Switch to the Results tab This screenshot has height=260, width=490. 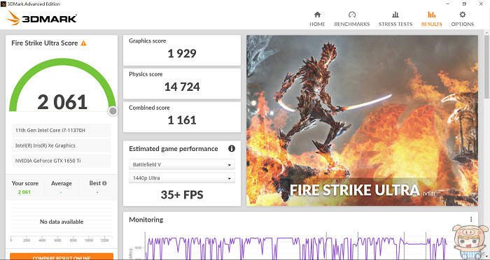click(432, 19)
